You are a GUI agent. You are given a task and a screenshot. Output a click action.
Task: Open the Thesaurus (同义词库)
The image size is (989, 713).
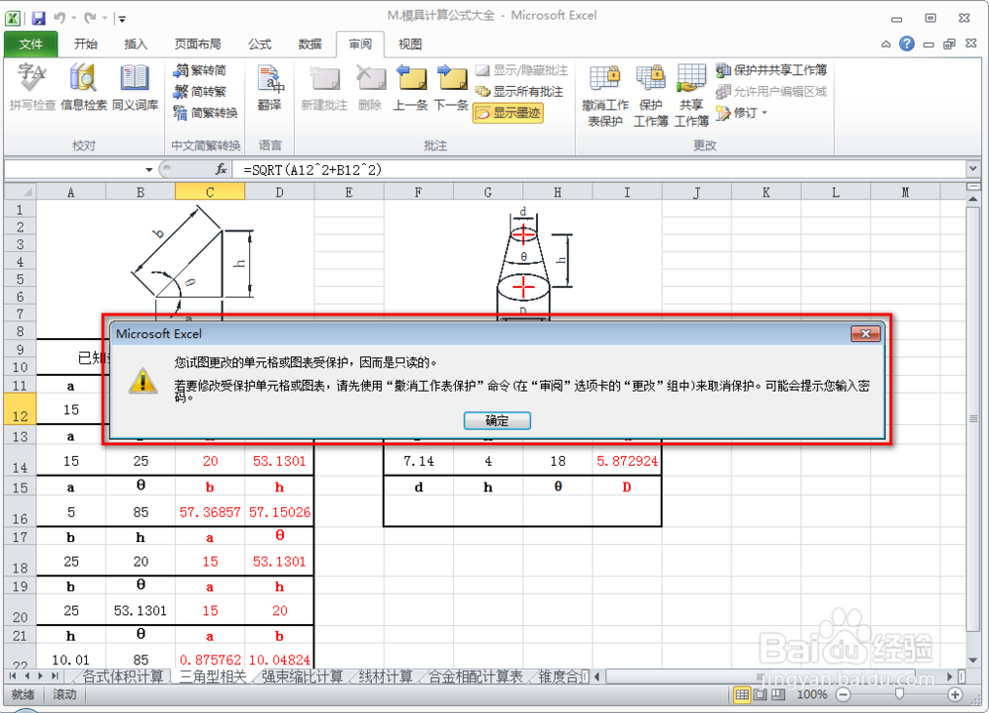pos(135,88)
